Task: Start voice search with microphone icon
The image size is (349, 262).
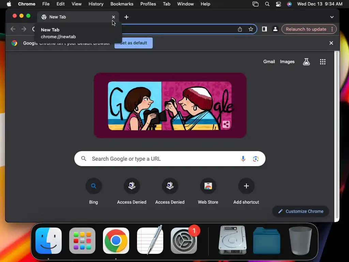Action: coord(243,159)
